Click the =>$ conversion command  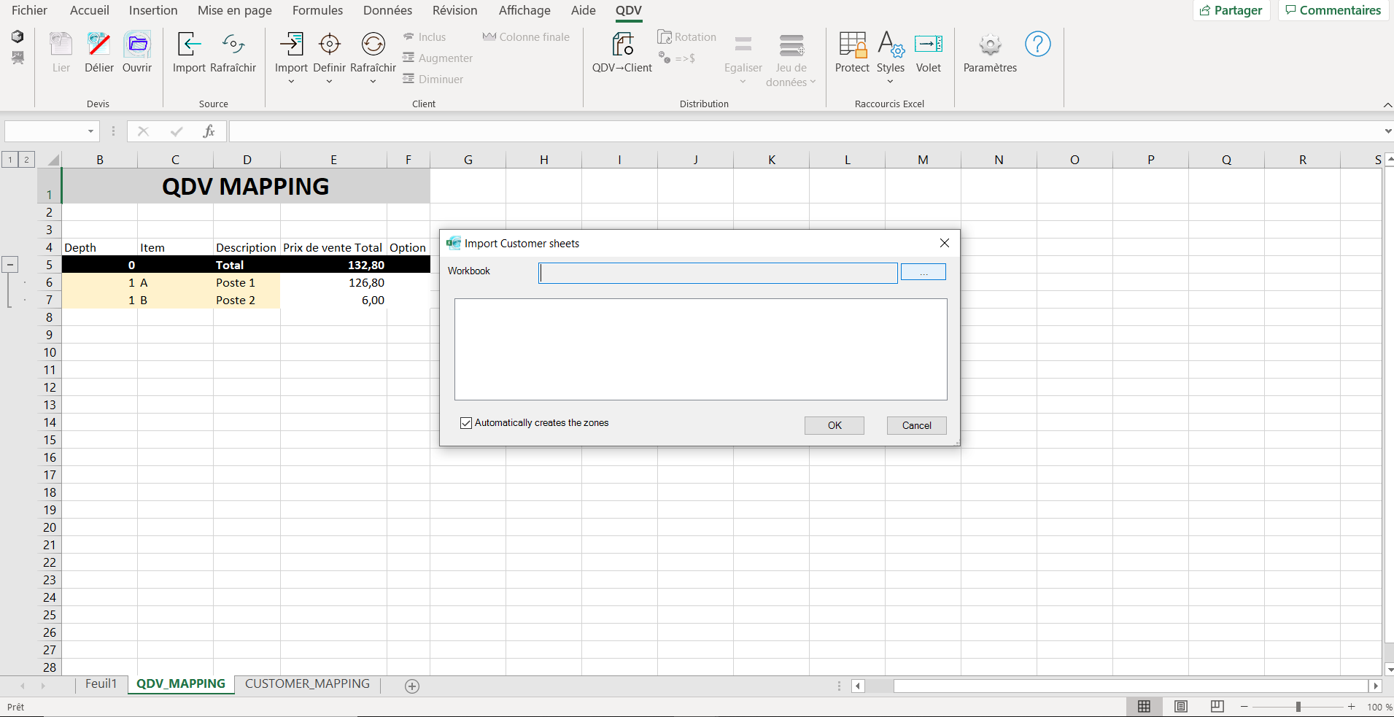click(x=677, y=58)
